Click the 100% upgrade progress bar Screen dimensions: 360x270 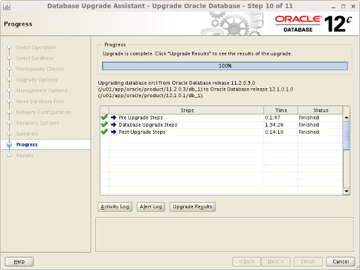click(x=225, y=66)
